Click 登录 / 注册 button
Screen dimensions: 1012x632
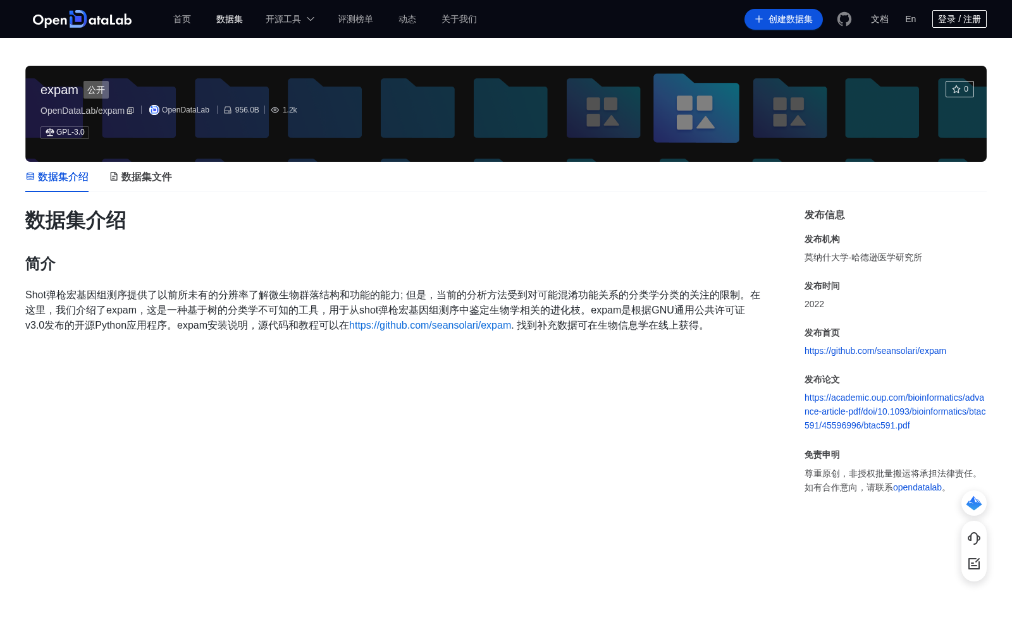[960, 19]
